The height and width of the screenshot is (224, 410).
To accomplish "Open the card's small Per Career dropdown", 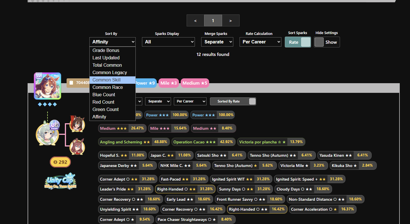I will [x=190, y=101].
